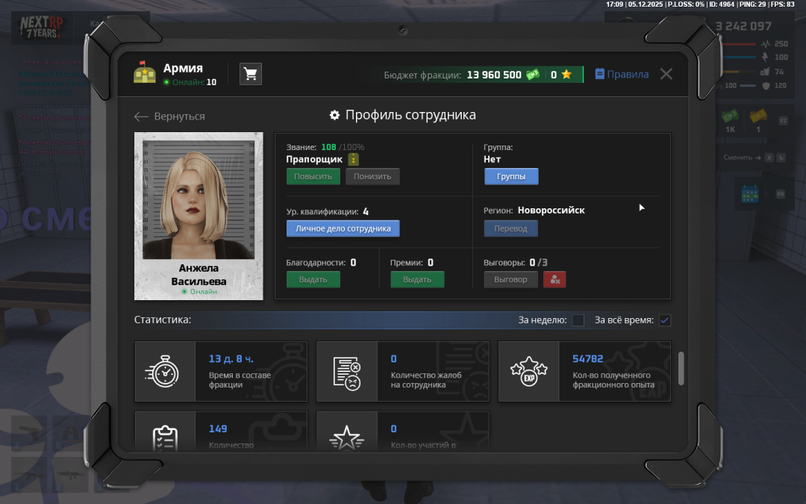The image size is (806, 504).
Task: Open 'Личное дело сотрудника' personal file
Action: coord(343,228)
